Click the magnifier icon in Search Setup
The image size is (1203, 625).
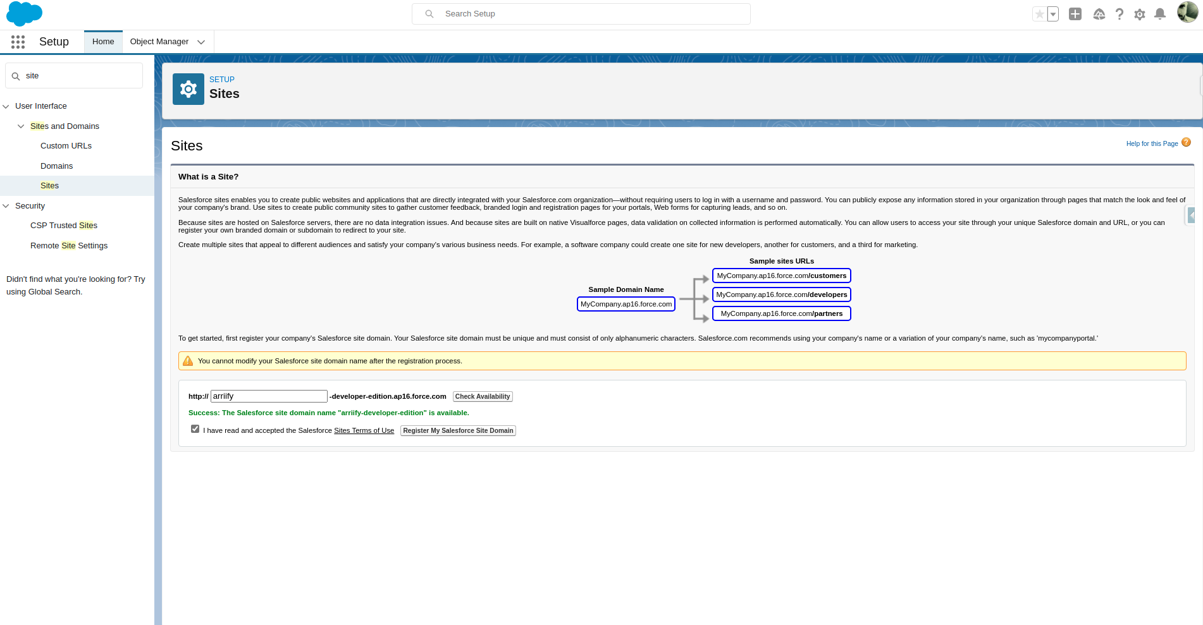(429, 14)
